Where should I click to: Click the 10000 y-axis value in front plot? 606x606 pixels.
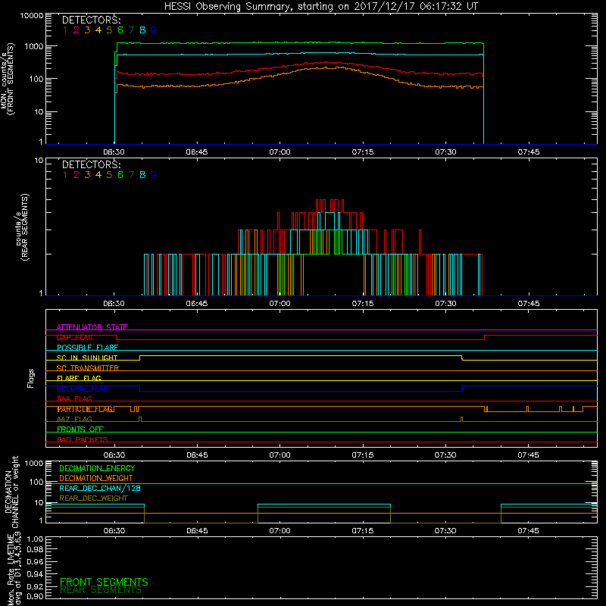point(32,16)
